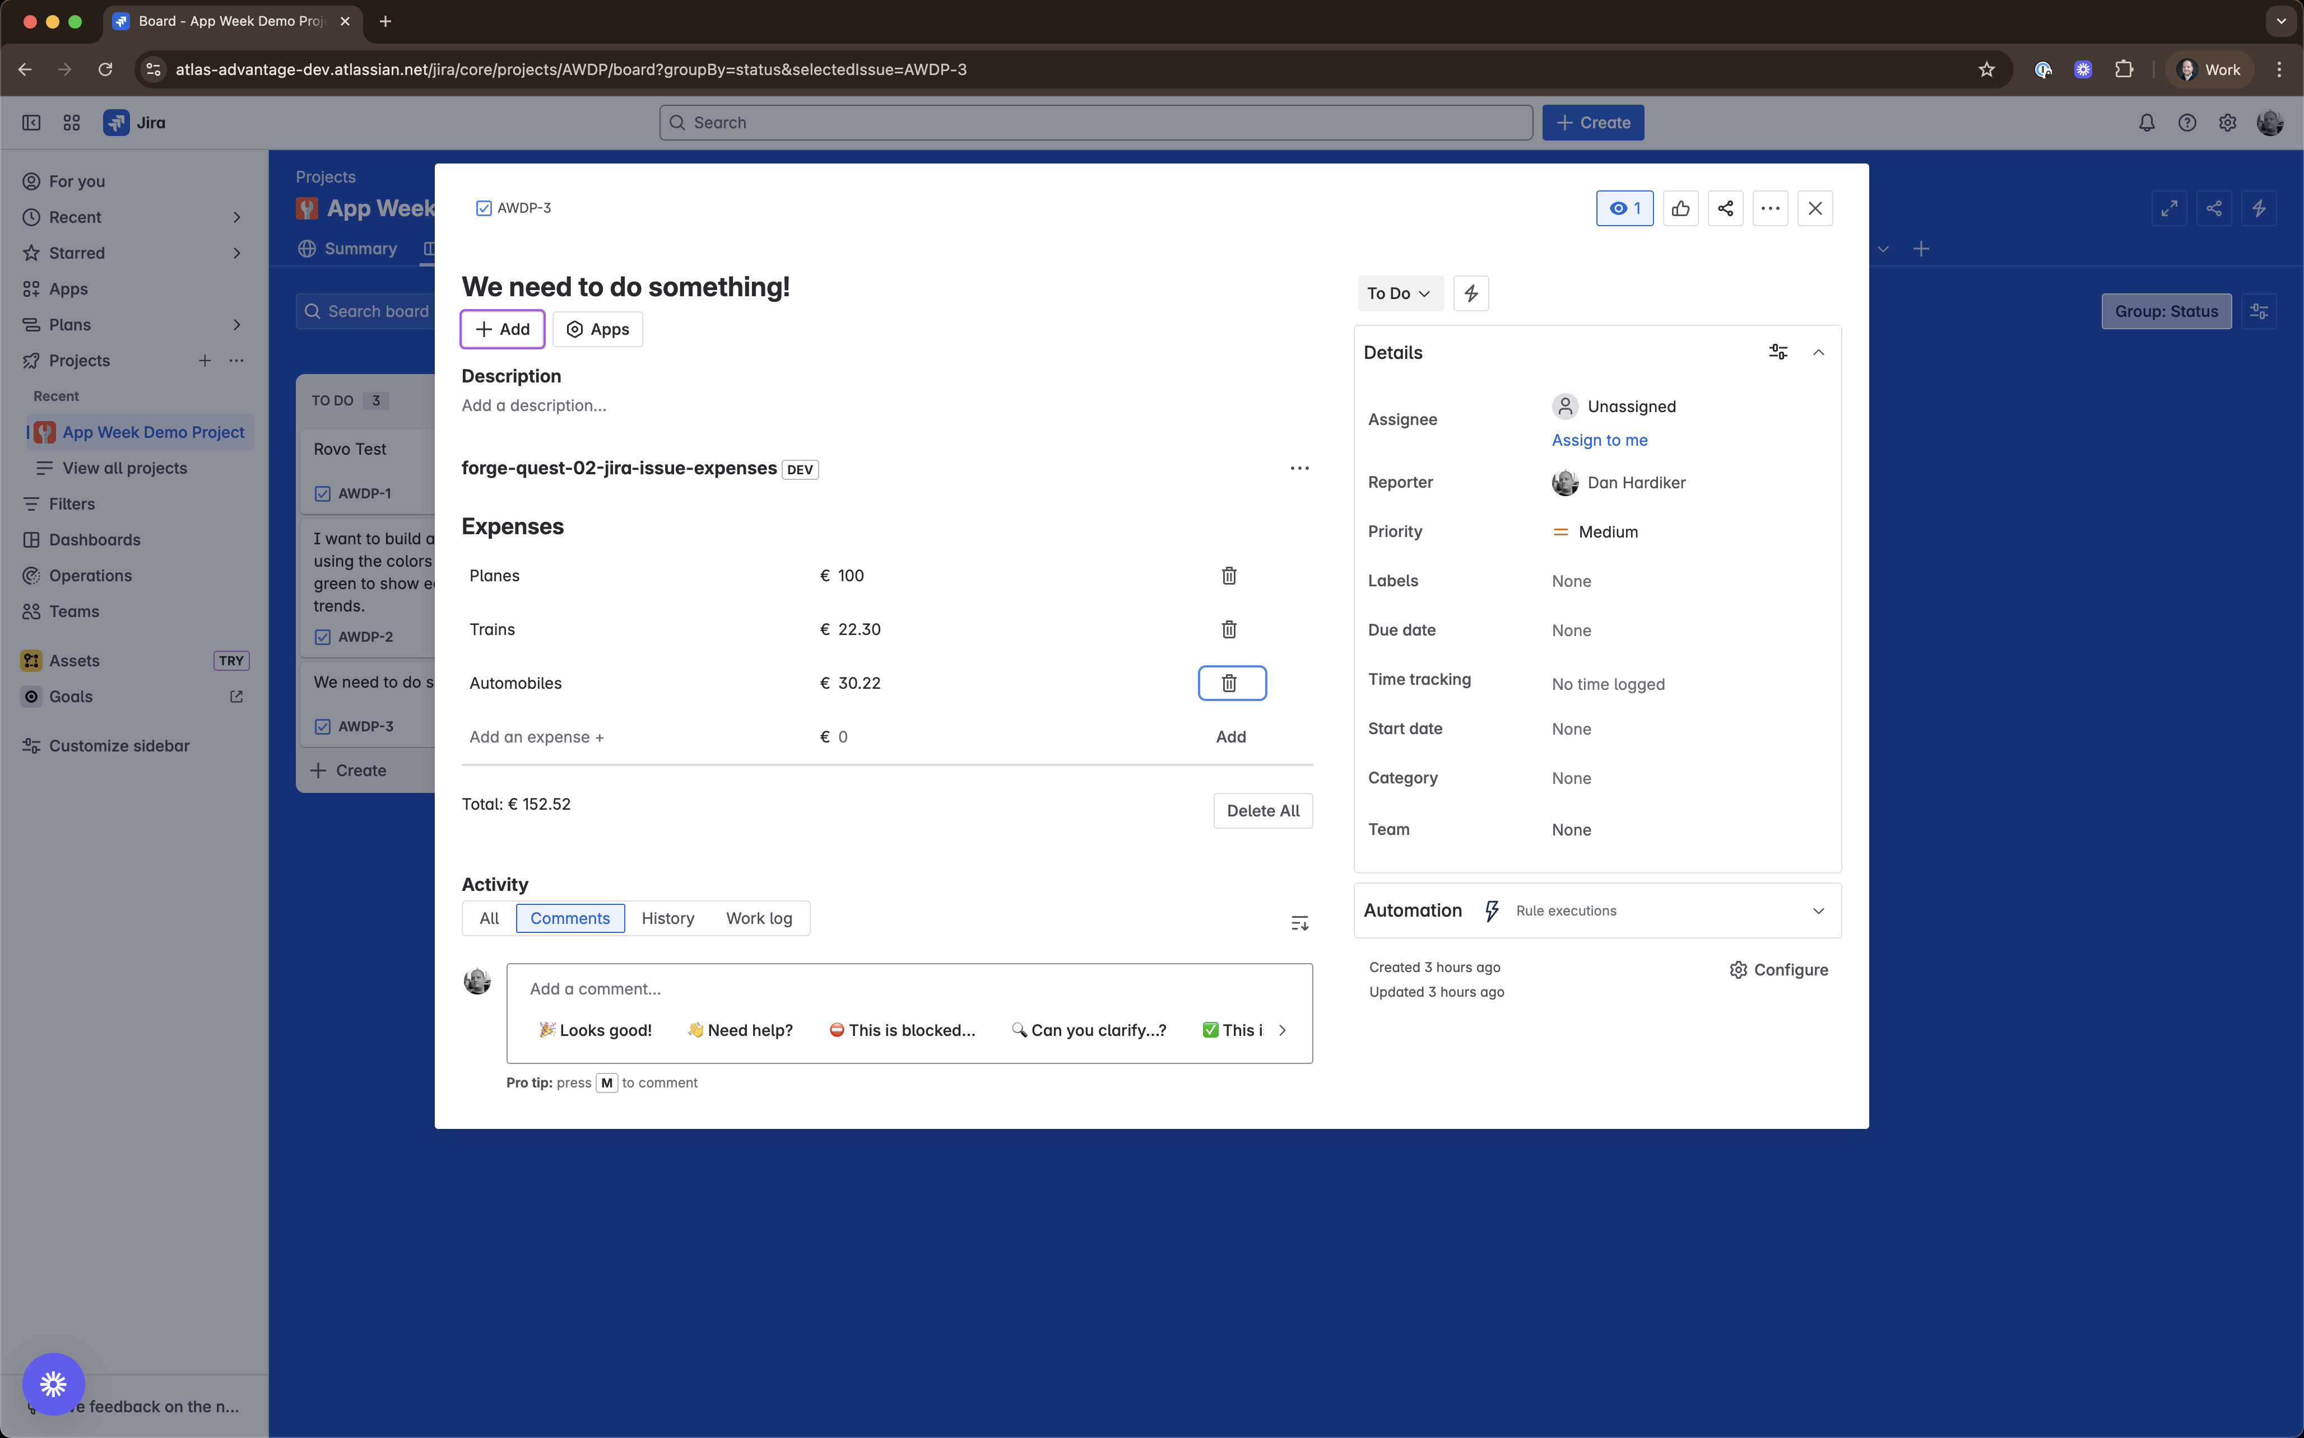Click the share issue icon
Screen dimensions: 2304x1438
coord(1725,208)
